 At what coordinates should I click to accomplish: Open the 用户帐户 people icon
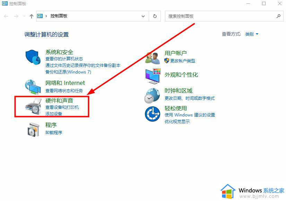point(153,58)
